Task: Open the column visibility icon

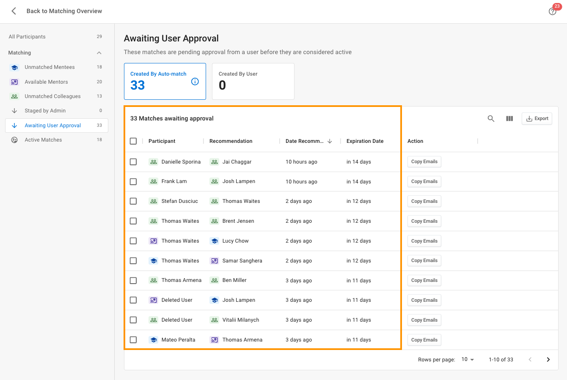Action: point(509,119)
